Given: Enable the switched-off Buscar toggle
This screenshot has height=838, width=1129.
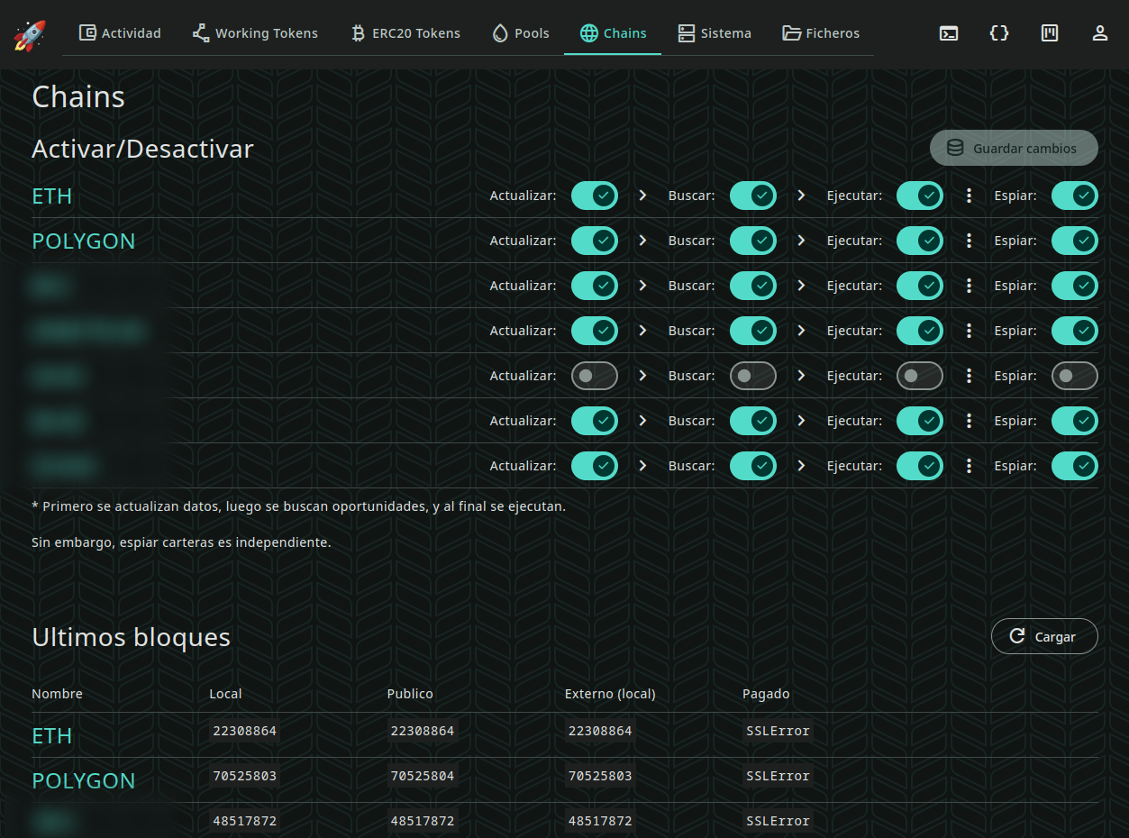Looking at the screenshot, I should 753,376.
